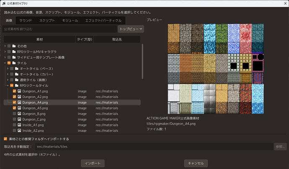Click folder icon of オートタイル（ベース）
This screenshot has width=289, height=169.
[17, 69]
